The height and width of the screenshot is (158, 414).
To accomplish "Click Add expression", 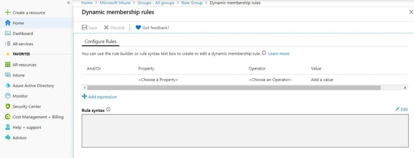I will coord(99,97).
